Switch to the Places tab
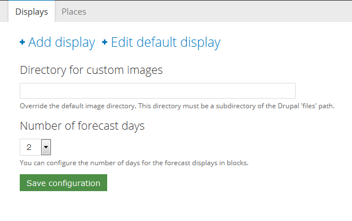 74,12
